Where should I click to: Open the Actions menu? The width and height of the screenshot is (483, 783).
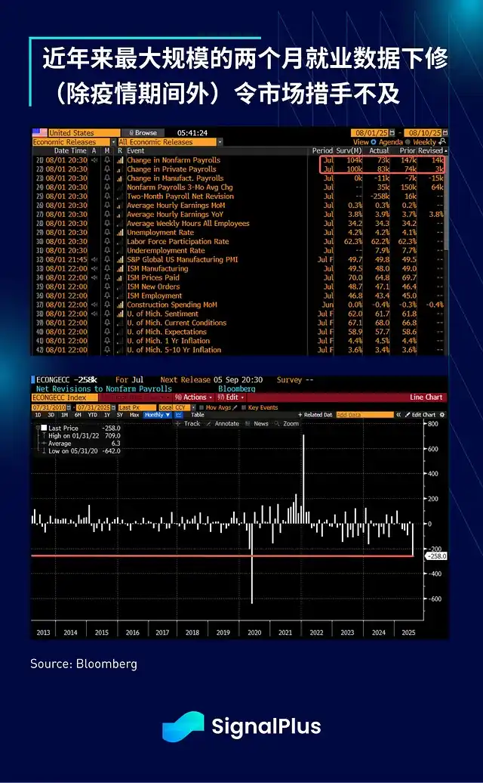tap(192, 398)
